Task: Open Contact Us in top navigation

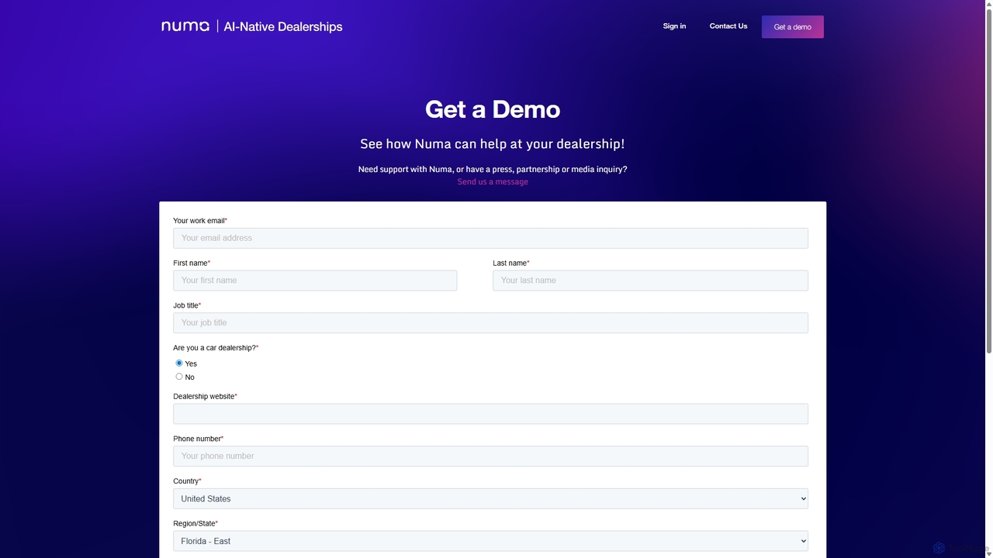Action: pyautogui.click(x=728, y=26)
